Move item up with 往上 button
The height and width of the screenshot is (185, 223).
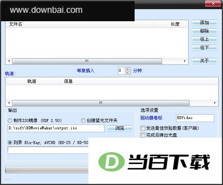[x=205, y=39]
